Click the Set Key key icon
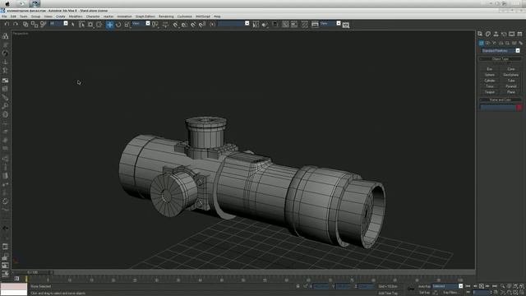The width and height of the screenshot is (526, 296). point(411,289)
